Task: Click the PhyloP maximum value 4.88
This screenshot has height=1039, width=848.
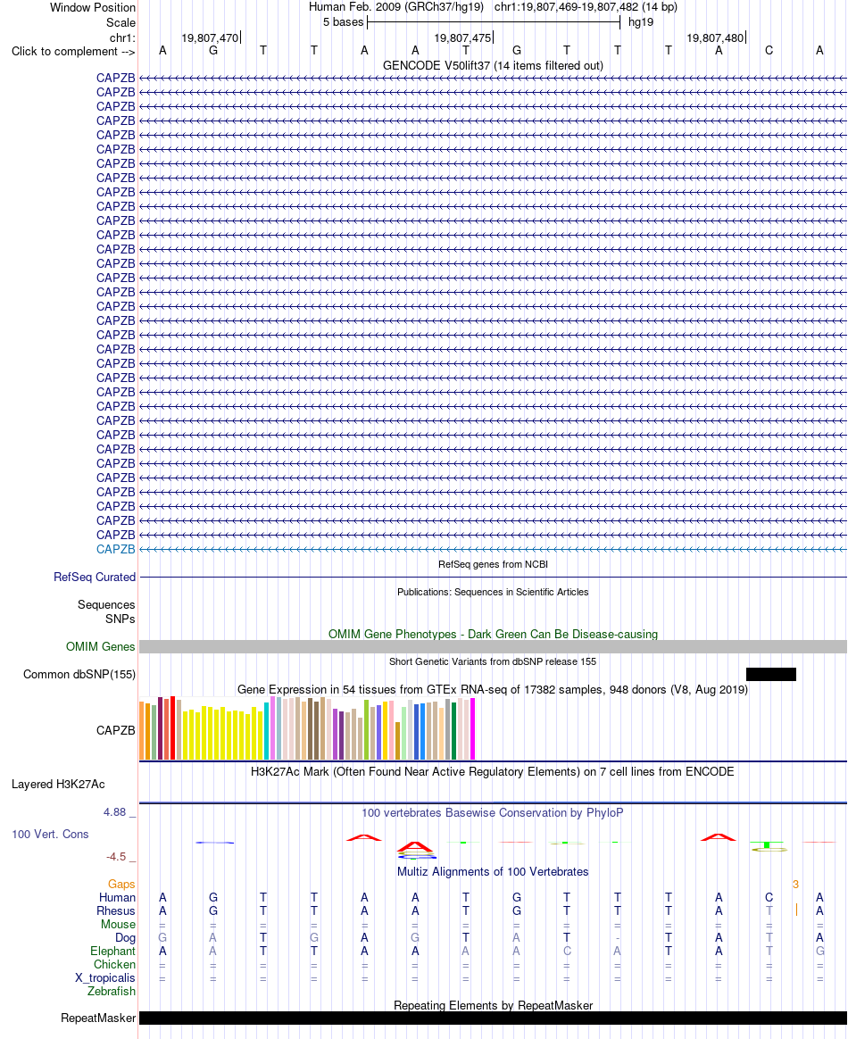Action: pos(114,812)
